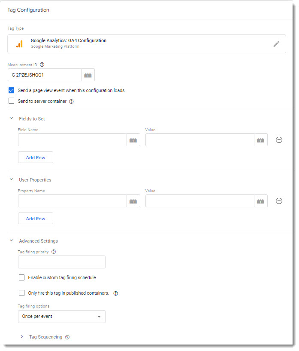Image resolution: width=299 pixels, height=351 pixels.
Task: Remove the User Properties row
Action: click(x=279, y=201)
